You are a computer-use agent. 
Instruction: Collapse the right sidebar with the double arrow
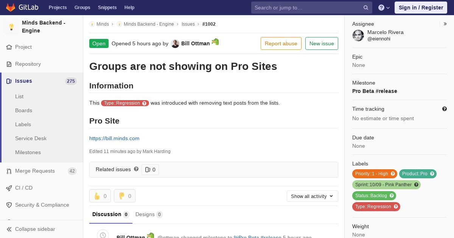click(x=445, y=24)
